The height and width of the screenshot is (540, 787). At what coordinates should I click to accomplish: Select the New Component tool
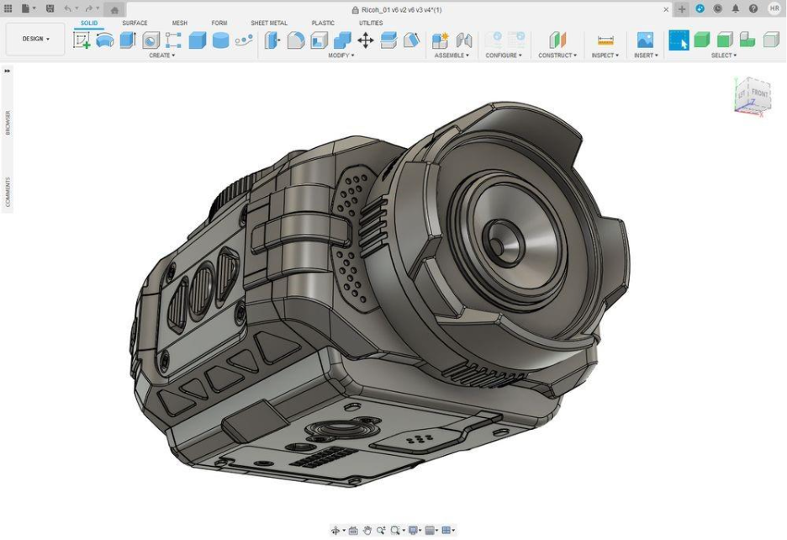pyautogui.click(x=441, y=40)
